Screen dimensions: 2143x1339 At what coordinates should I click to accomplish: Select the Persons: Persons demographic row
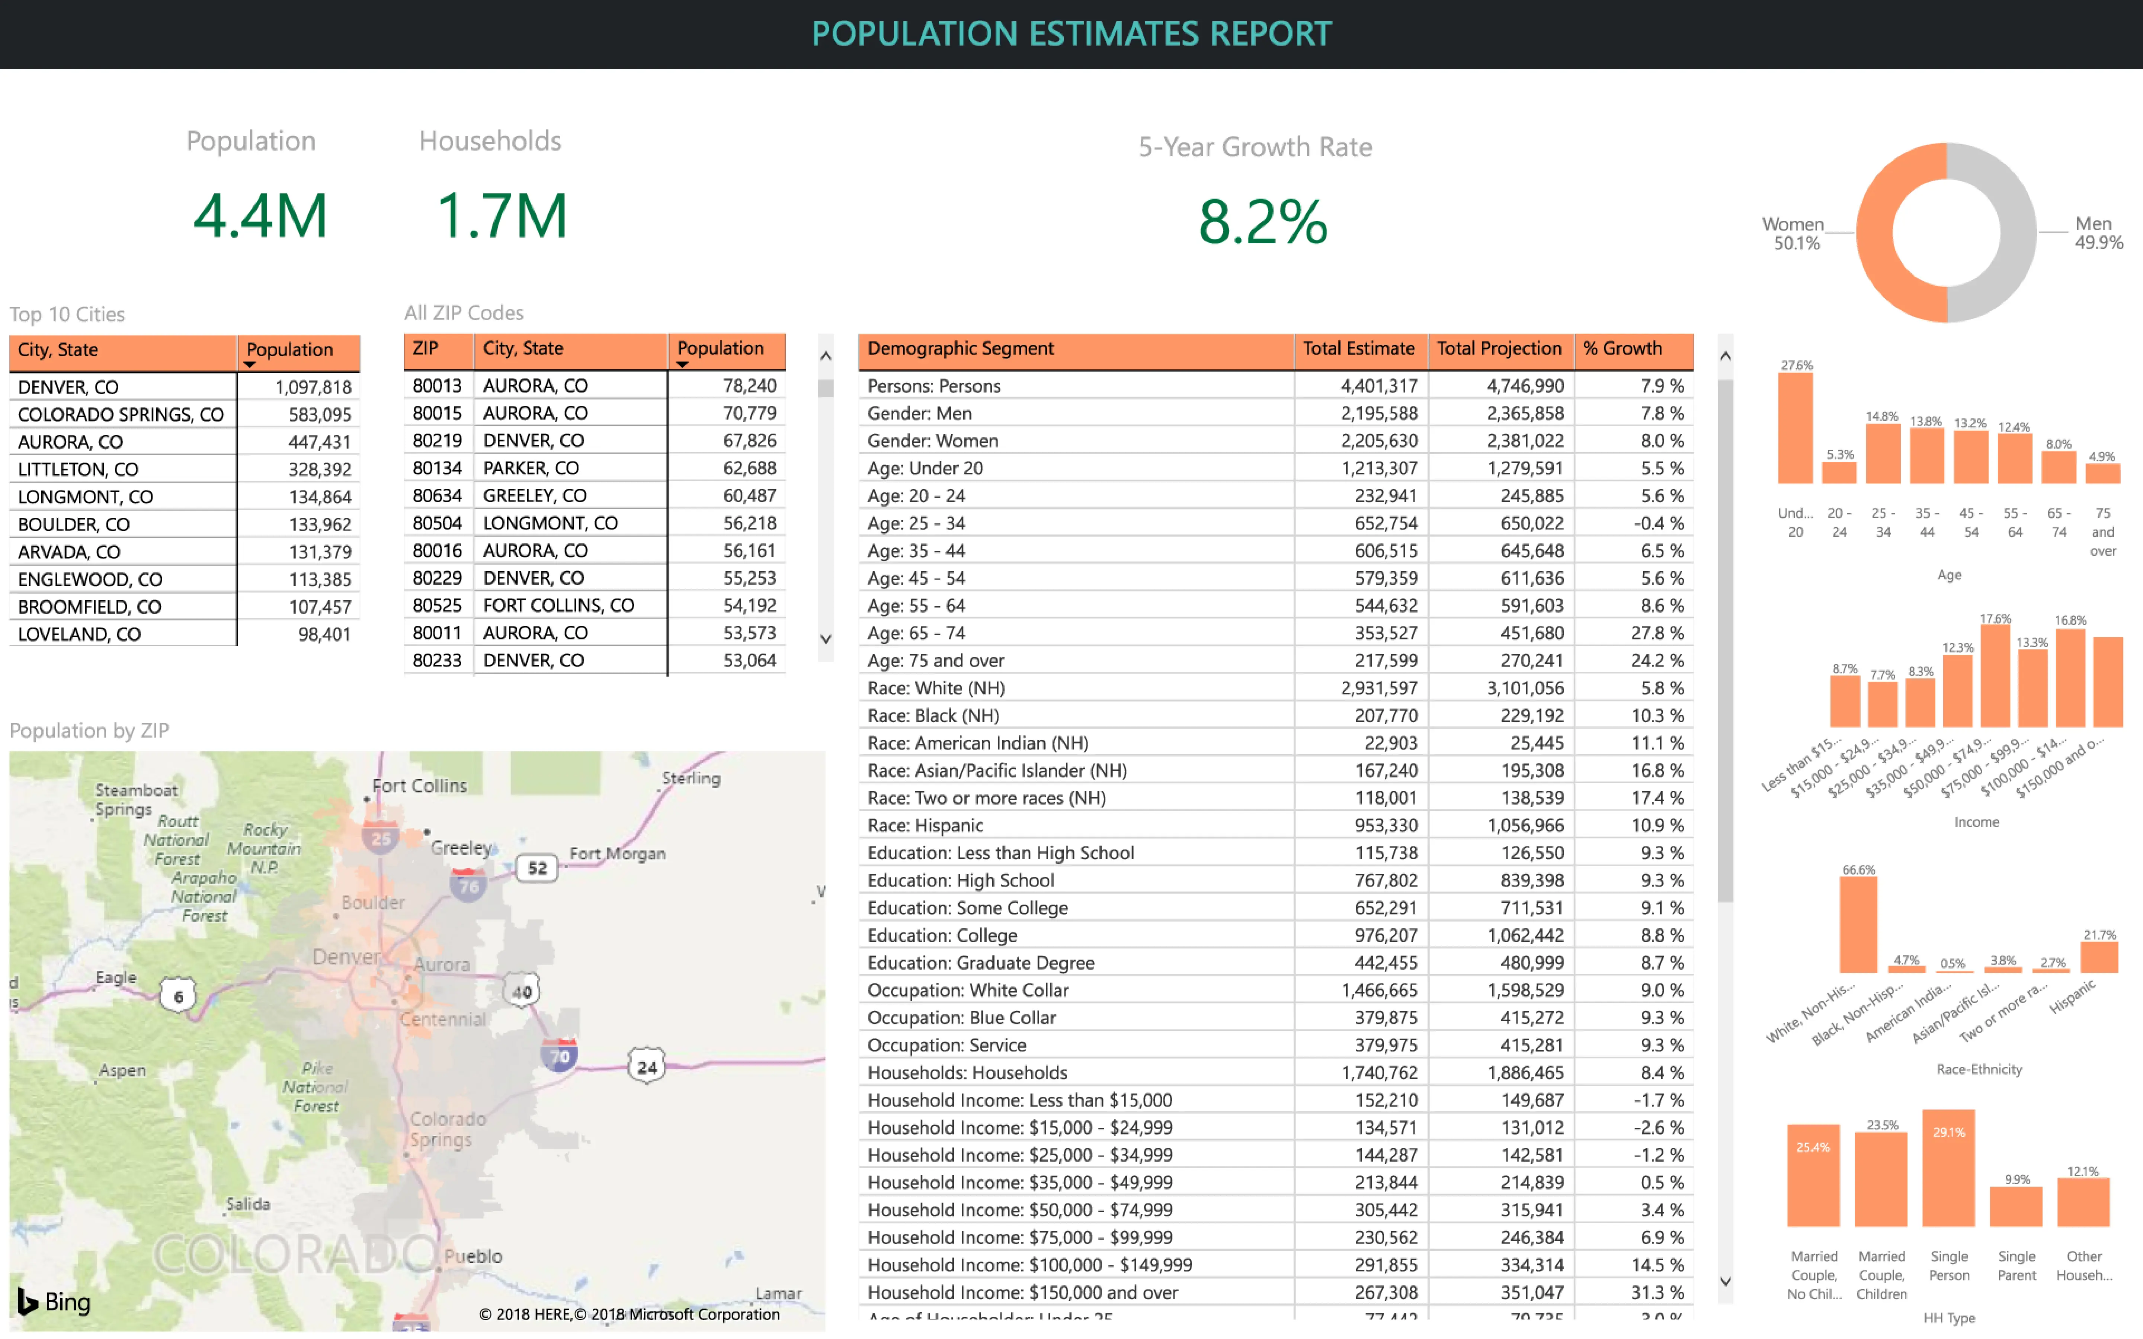pyautogui.click(x=1276, y=386)
